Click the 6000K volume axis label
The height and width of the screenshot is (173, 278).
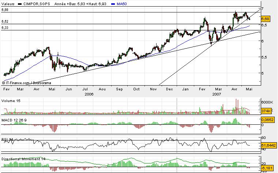tap(267, 102)
